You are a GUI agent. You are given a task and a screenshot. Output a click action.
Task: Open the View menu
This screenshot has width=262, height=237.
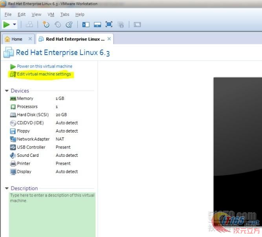(37, 15)
